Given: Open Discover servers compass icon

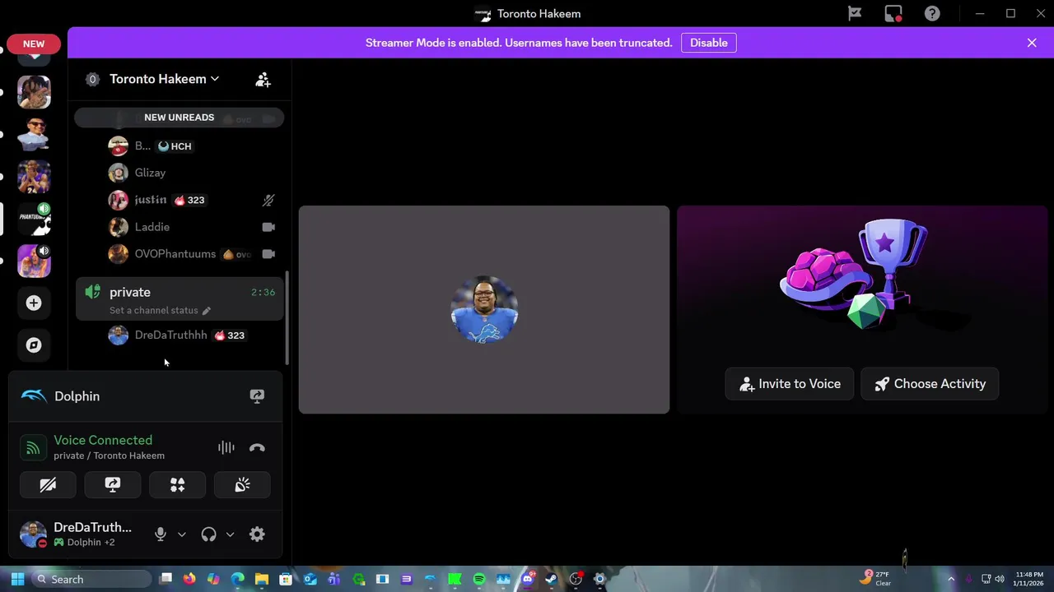Looking at the screenshot, I should pyautogui.click(x=34, y=345).
